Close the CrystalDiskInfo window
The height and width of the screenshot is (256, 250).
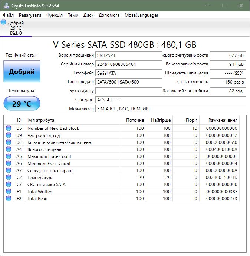click(x=241, y=6)
